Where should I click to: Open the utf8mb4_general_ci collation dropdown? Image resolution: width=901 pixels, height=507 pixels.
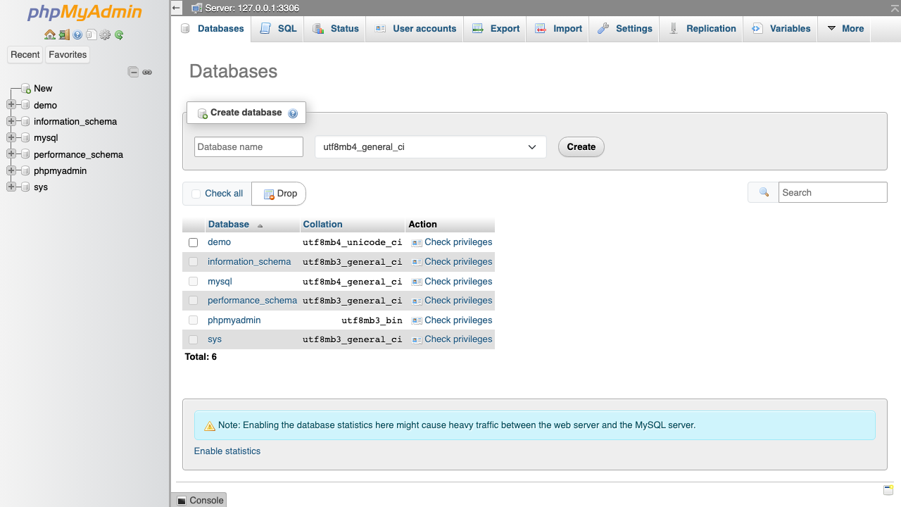430,147
